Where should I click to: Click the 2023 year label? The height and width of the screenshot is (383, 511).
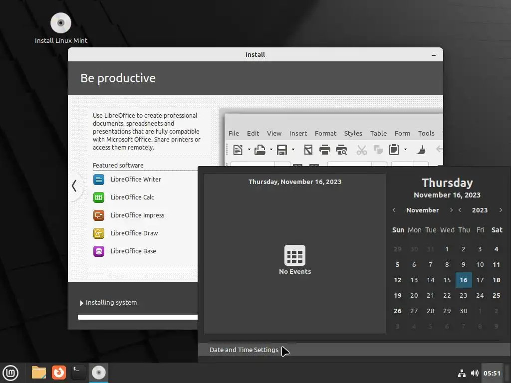480,210
